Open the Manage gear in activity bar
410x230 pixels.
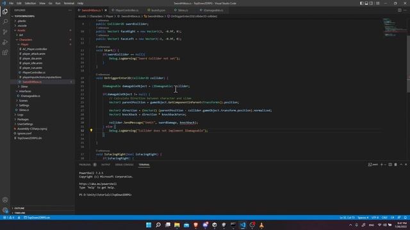[5, 210]
